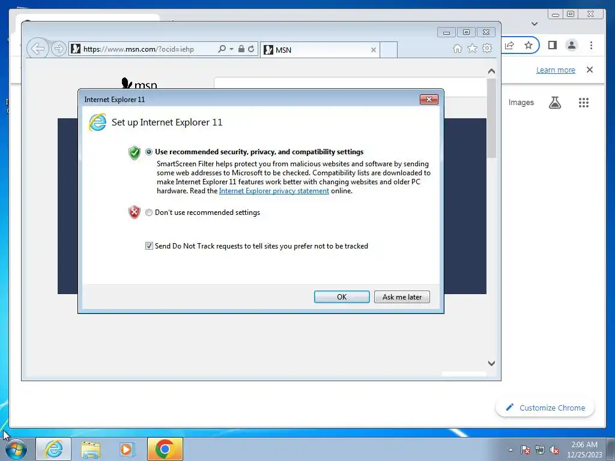Minimize the Internet Explorer window

pos(446,32)
